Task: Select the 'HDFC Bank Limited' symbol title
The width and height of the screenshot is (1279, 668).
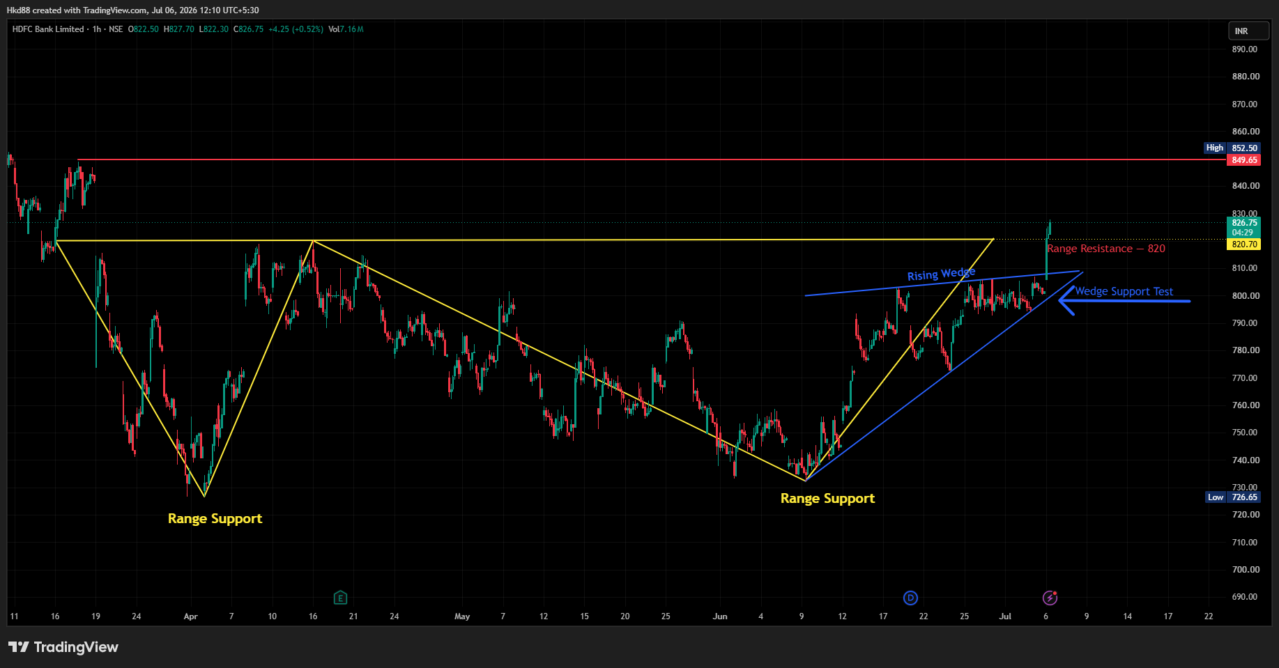Action: [48, 29]
